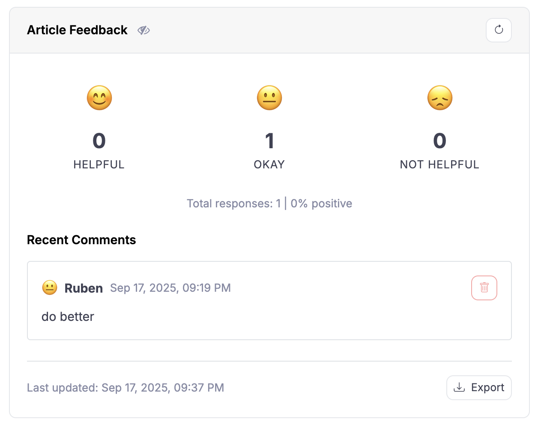Delete Ruben's comment with trash icon

click(x=484, y=288)
